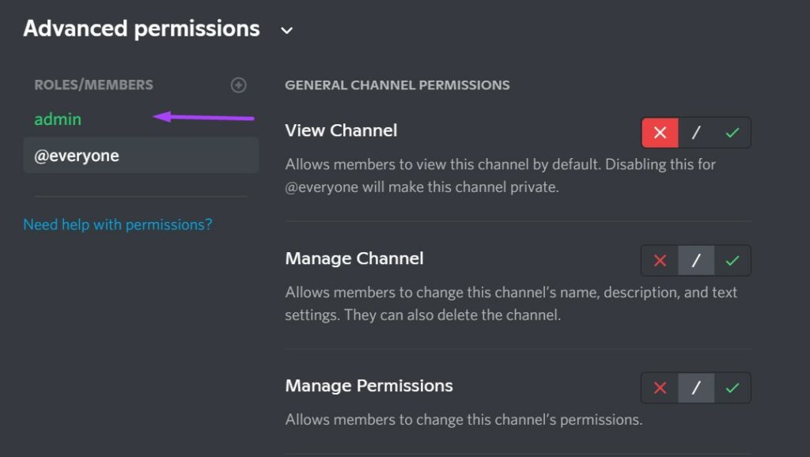Deny View Channel with red X
This screenshot has height=457, width=810.
[660, 133]
